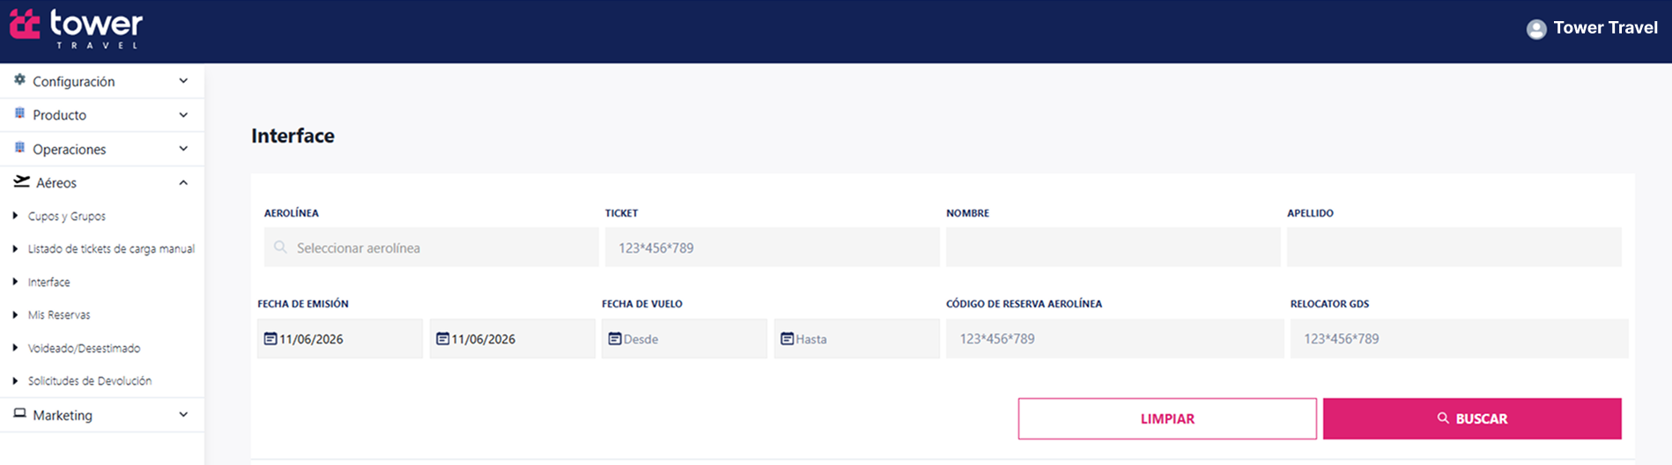Collapse the Aéreos section chevron

coord(183,182)
